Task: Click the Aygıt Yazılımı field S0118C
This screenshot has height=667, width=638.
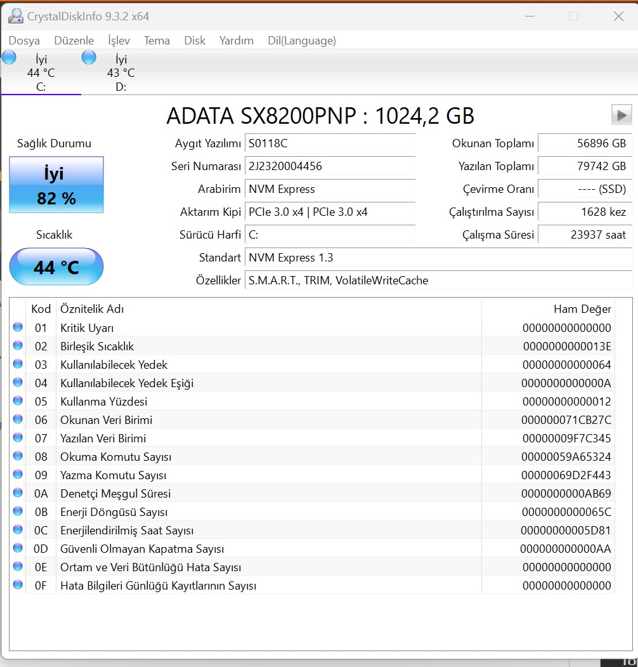Action: (330, 143)
